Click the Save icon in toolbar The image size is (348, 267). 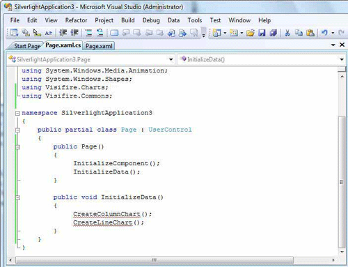(x=262, y=33)
